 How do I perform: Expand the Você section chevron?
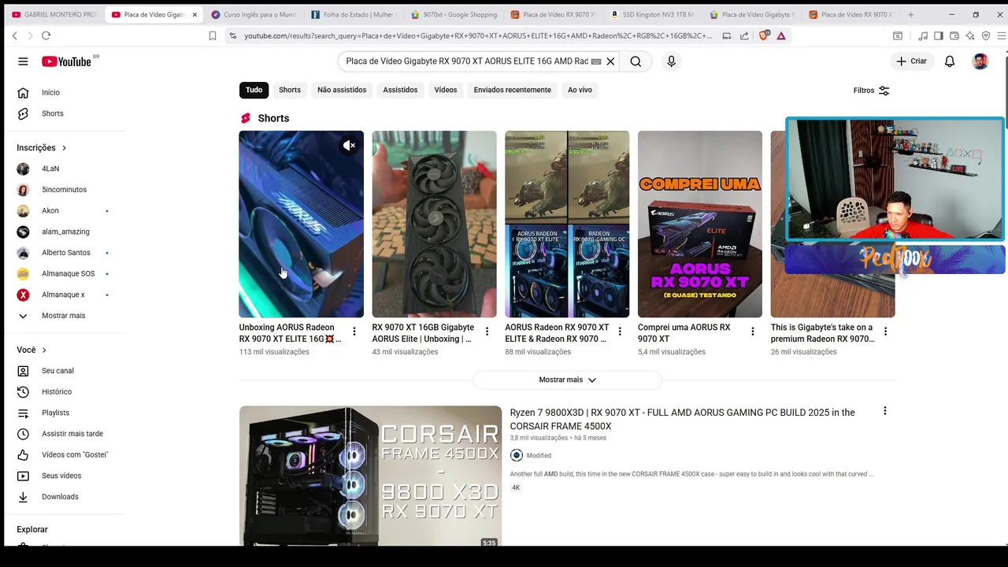44,350
